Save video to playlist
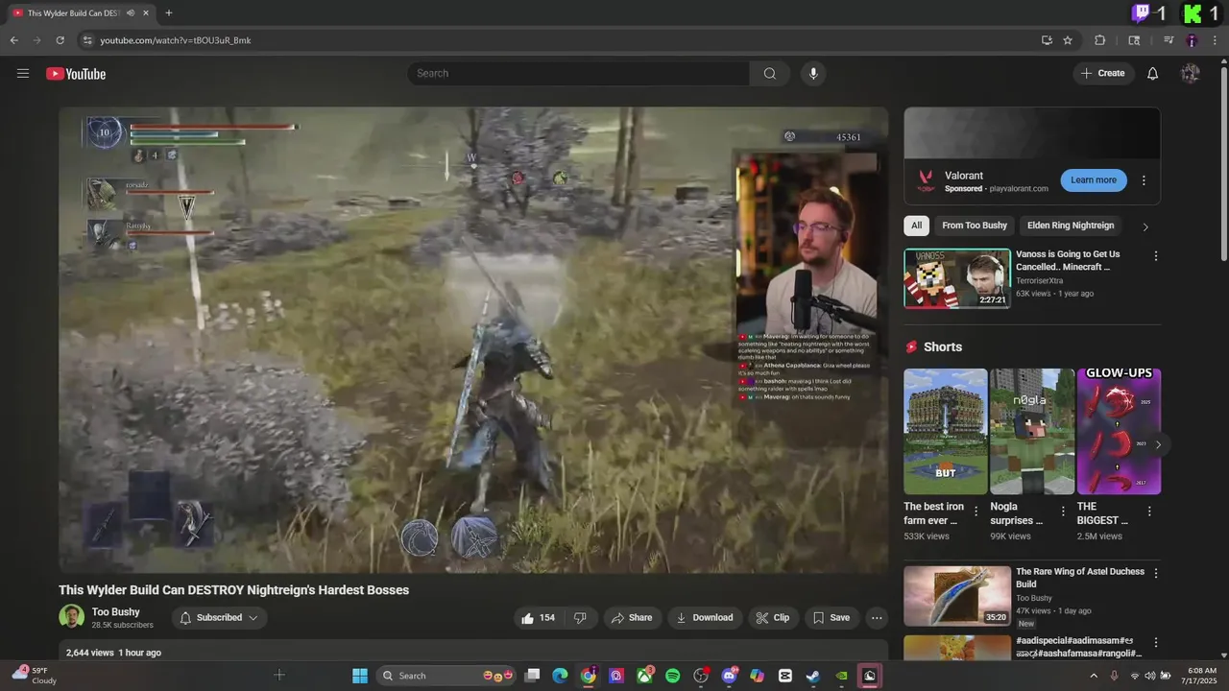 pyautogui.click(x=831, y=618)
